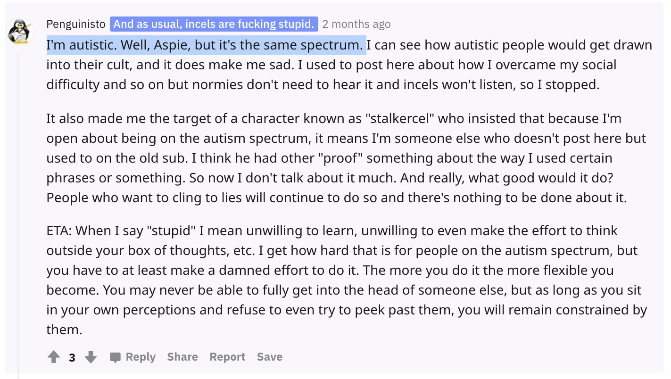671x379 pixels.
Task: Click the highlighted sentence 'I'm autistic. Well, Aspie'
Action: [x=207, y=45]
